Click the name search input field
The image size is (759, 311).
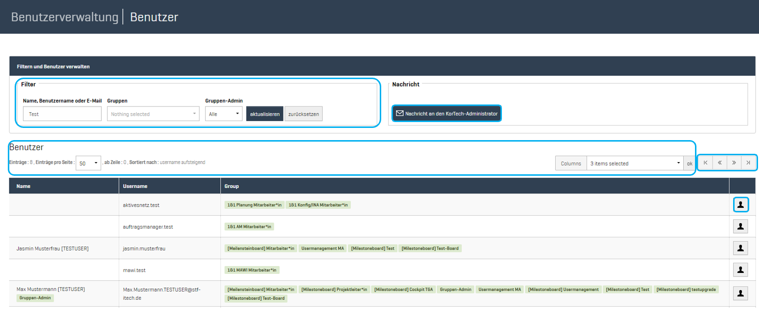pos(62,114)
